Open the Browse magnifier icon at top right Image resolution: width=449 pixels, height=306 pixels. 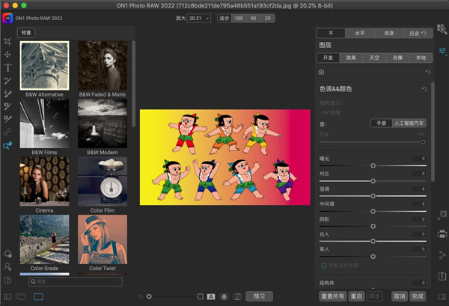click(x=442, y=28)
